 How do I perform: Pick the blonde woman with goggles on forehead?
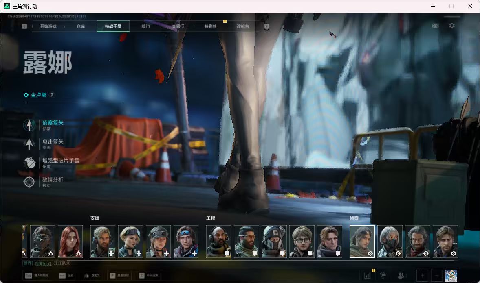(130, 242)
